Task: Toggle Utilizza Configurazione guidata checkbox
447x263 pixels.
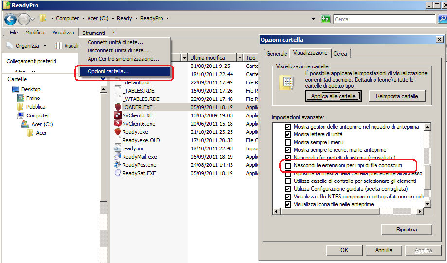Action: tap(287, 189)
